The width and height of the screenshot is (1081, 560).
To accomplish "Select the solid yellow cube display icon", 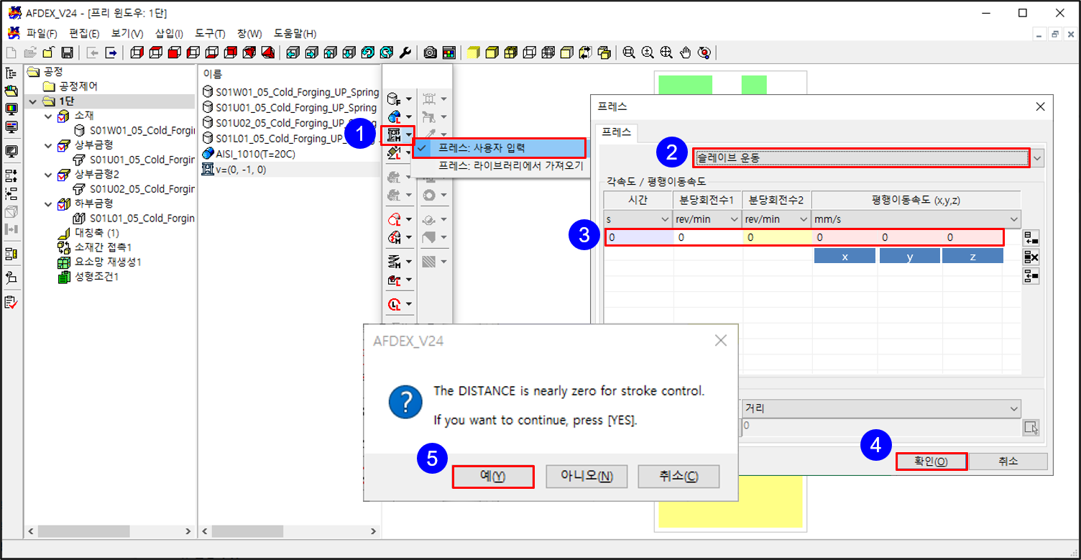I will (474, 52).
